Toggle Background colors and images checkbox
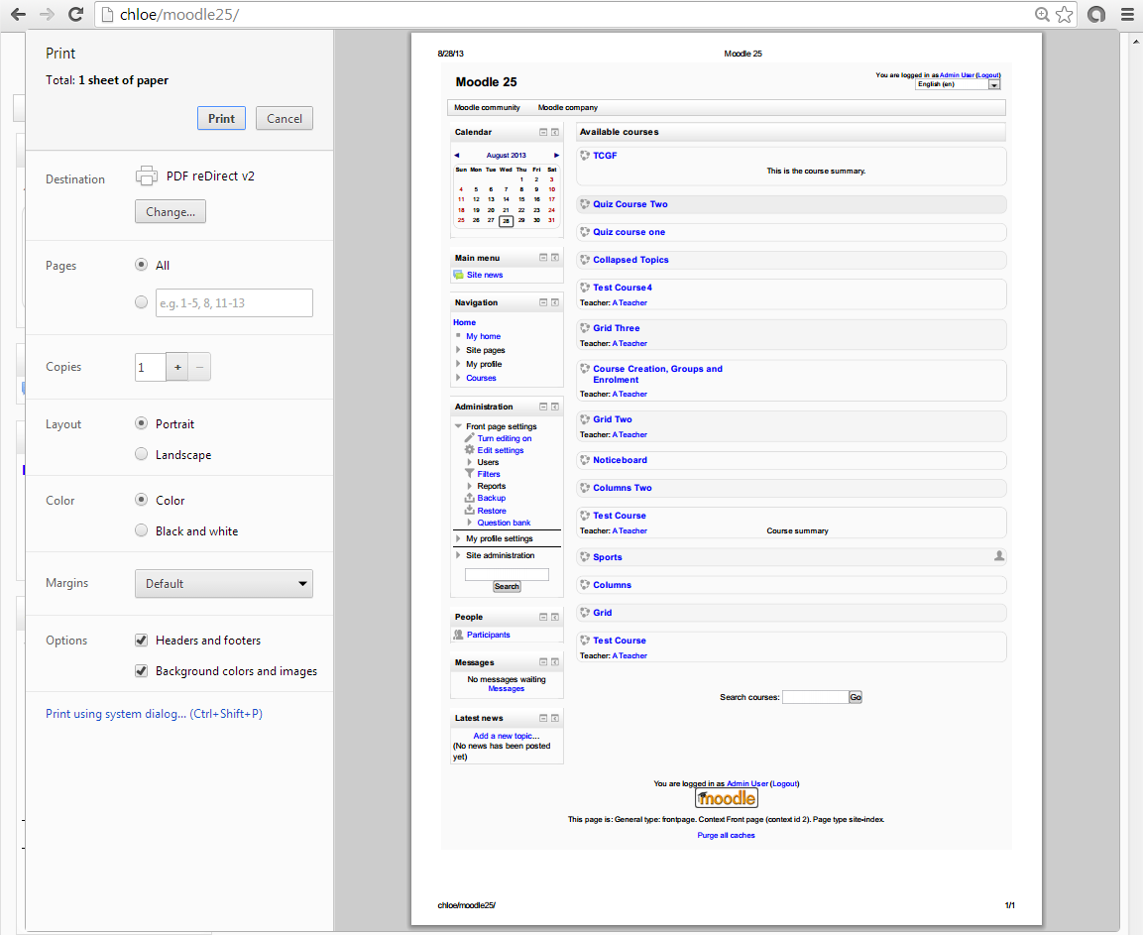The height and width of the screenshot is (935, 1143). pyautogui.click(x=142, y=670)
